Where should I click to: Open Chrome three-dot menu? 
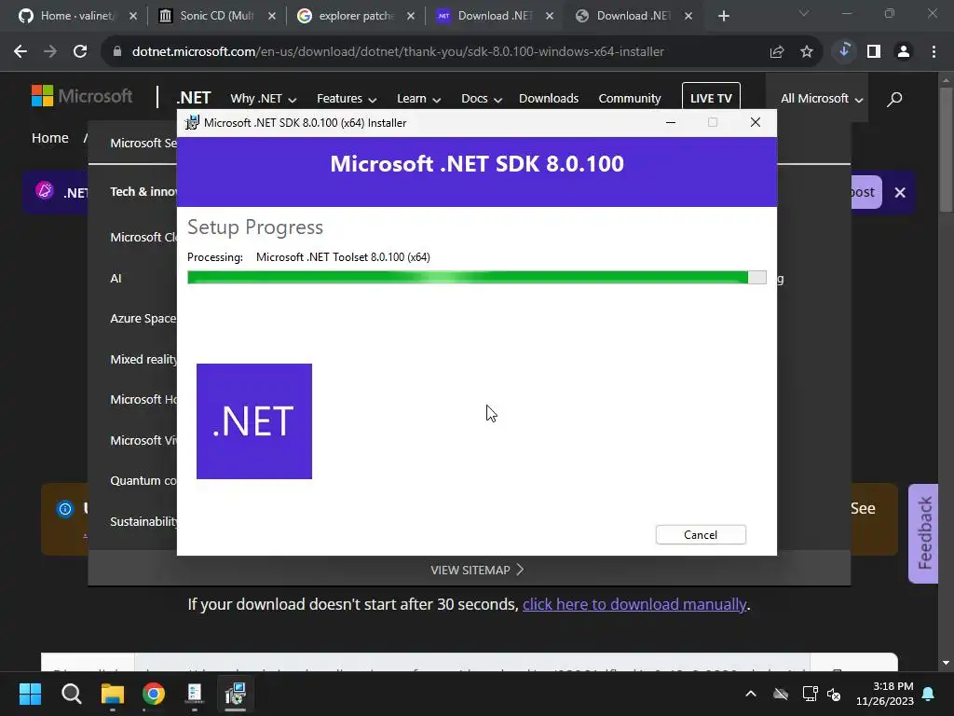coord(934,52)
